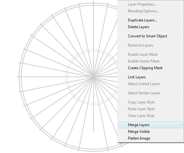Screen dimensions: 184x153
Task: Choose Convert to Smart Object
Action: click(148, 36)
